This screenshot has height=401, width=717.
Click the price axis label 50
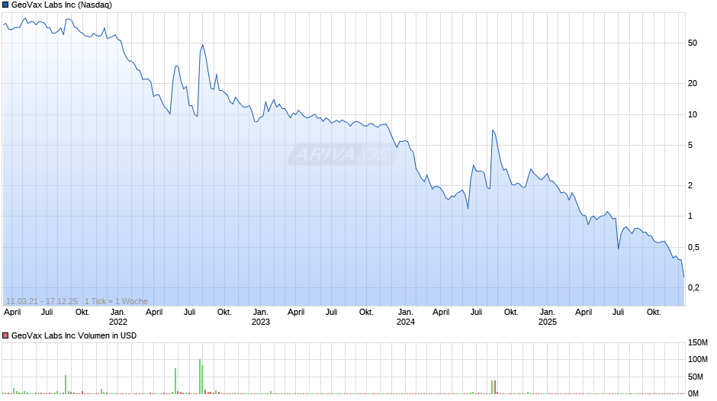(693, 43)
